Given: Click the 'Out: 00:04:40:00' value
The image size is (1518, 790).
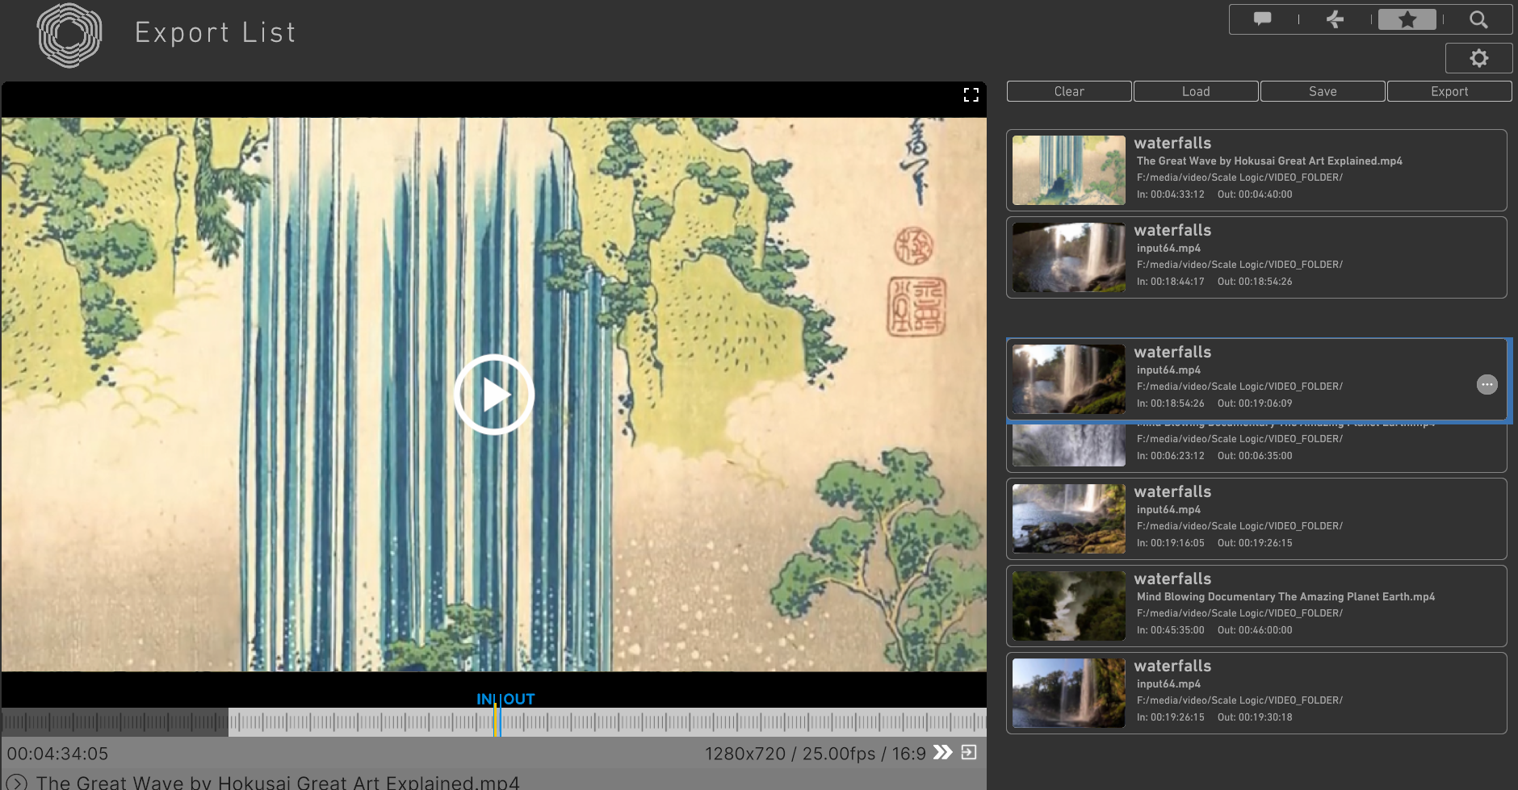Looking at the screenshot, I should (x=1255, y=194).
